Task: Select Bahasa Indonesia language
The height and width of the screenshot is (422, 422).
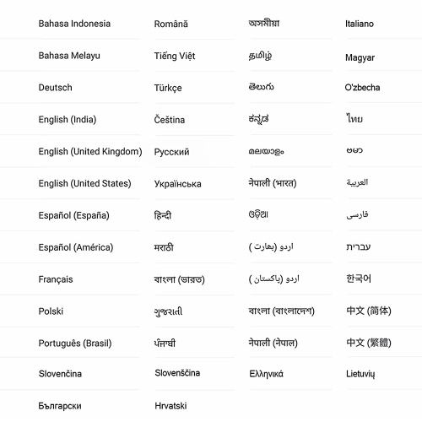Action: click(74, 24)
